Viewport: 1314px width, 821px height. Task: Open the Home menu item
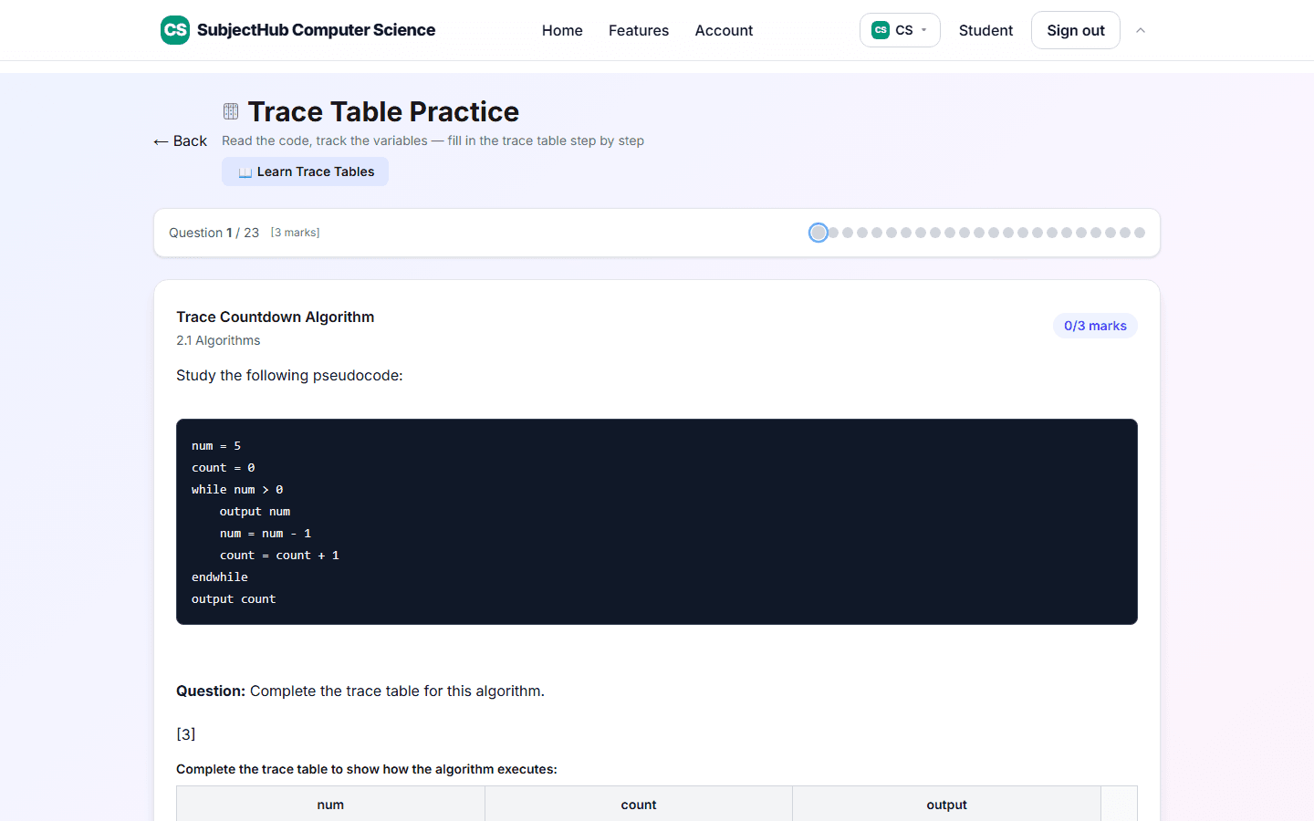pyautogui.click(x=562, y=30)
